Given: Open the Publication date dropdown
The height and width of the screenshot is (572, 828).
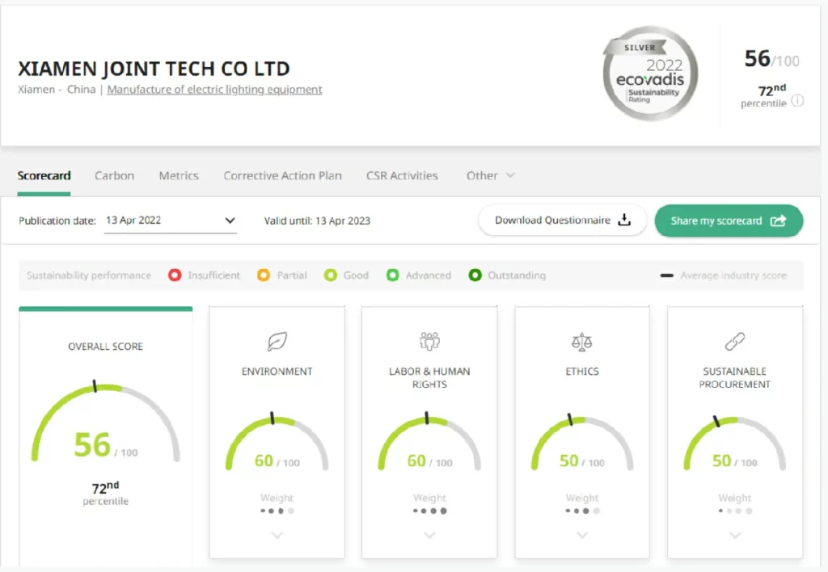Looking at the screenshot, I should (171, 221).
